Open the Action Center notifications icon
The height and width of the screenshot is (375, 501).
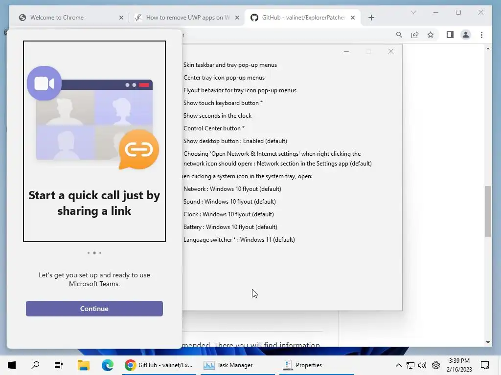(485, 365)
